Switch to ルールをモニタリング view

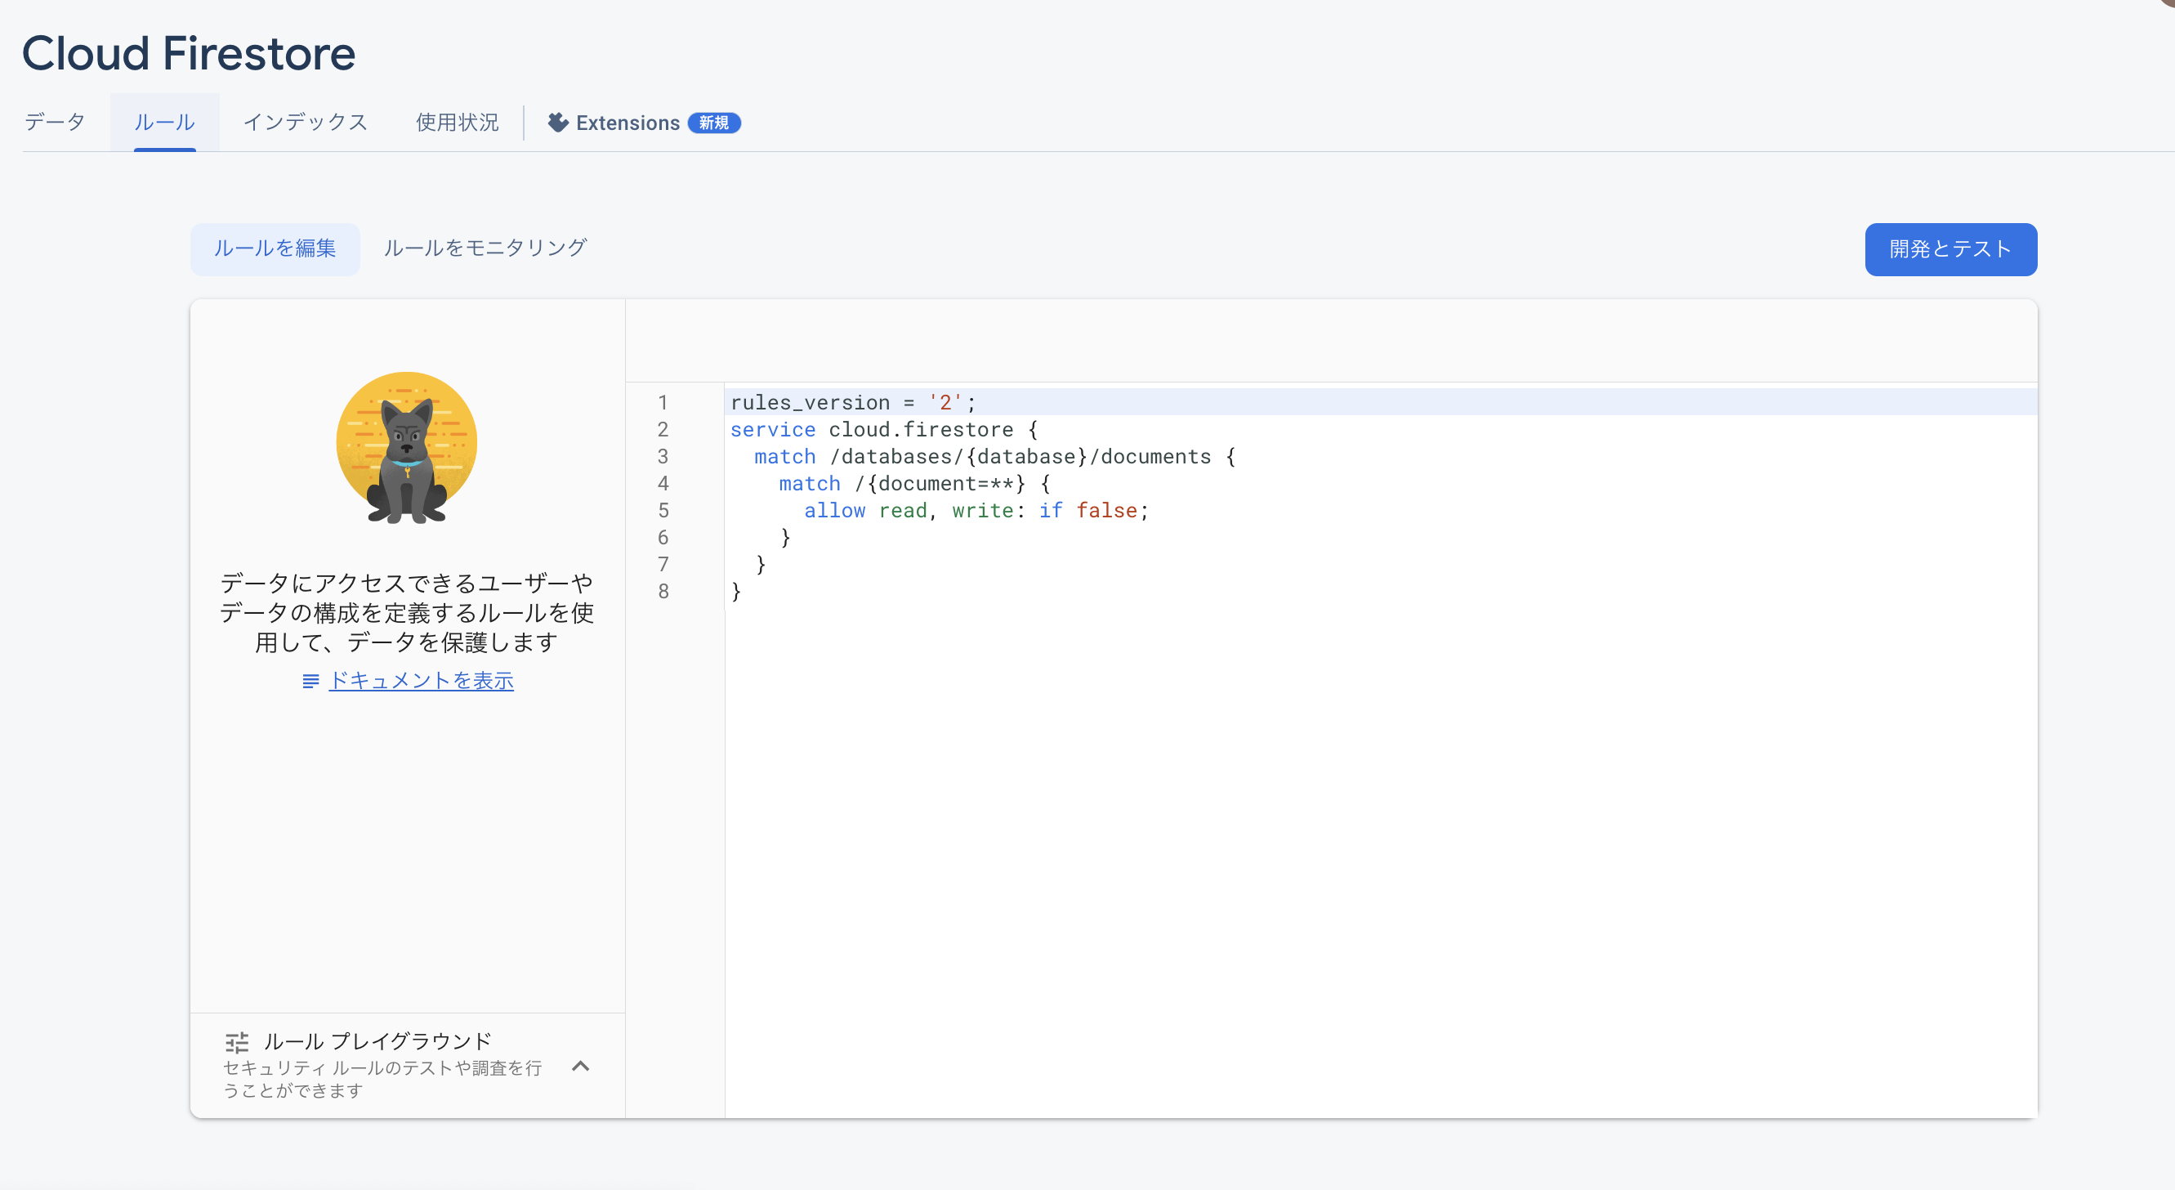click(x=485, y=248)
